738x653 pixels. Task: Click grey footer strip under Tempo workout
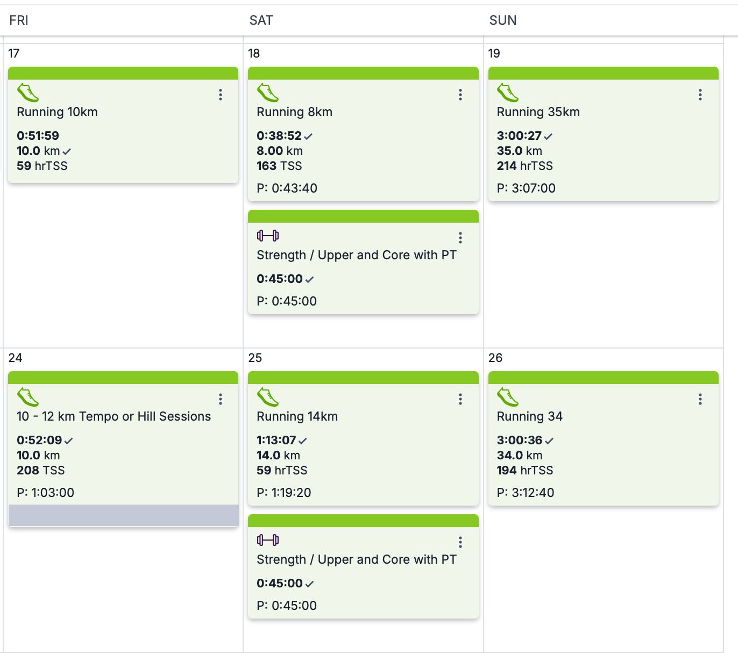point(123,515)
